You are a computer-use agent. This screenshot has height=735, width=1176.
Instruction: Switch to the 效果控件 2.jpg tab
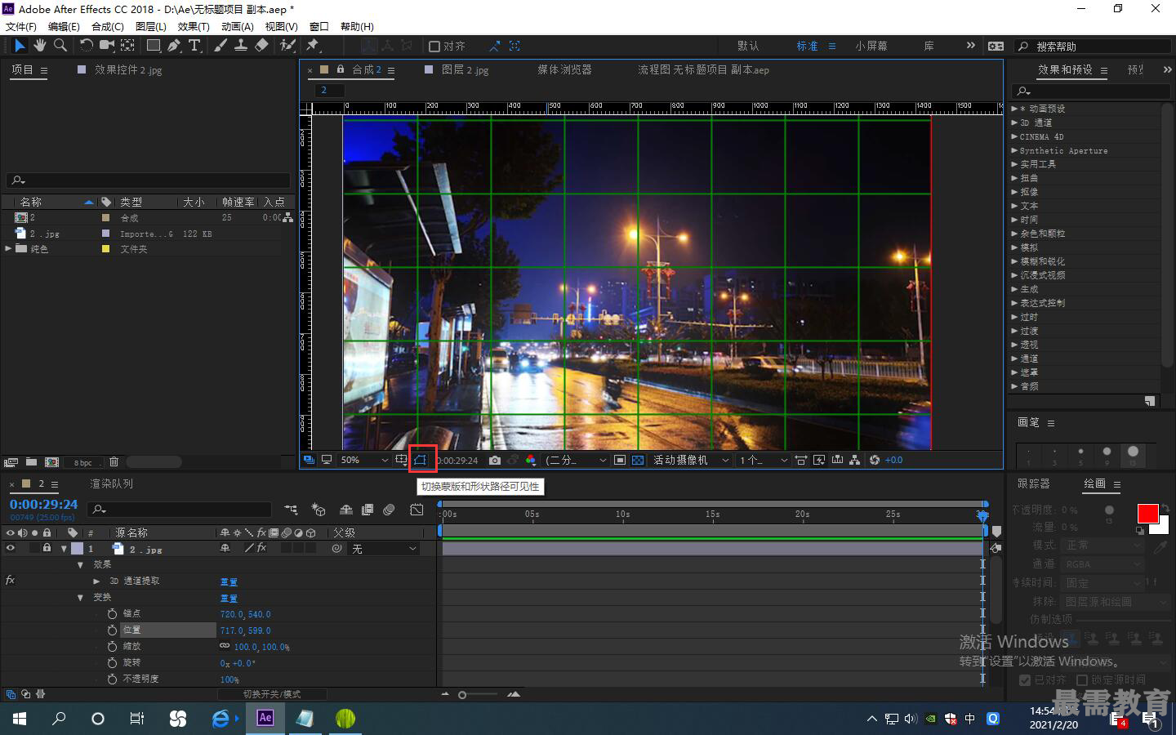pos(128,70)
